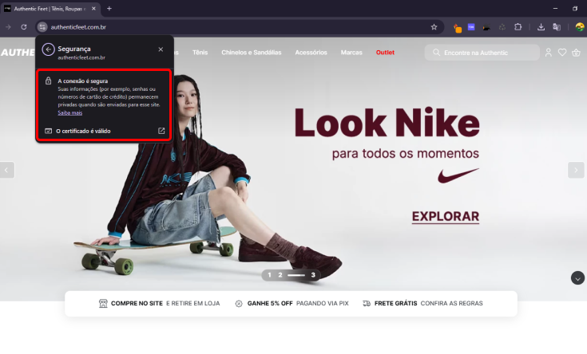Screen dimensions: 587x354
Task: Click the search magnifier icon
Action: [436, 53]
